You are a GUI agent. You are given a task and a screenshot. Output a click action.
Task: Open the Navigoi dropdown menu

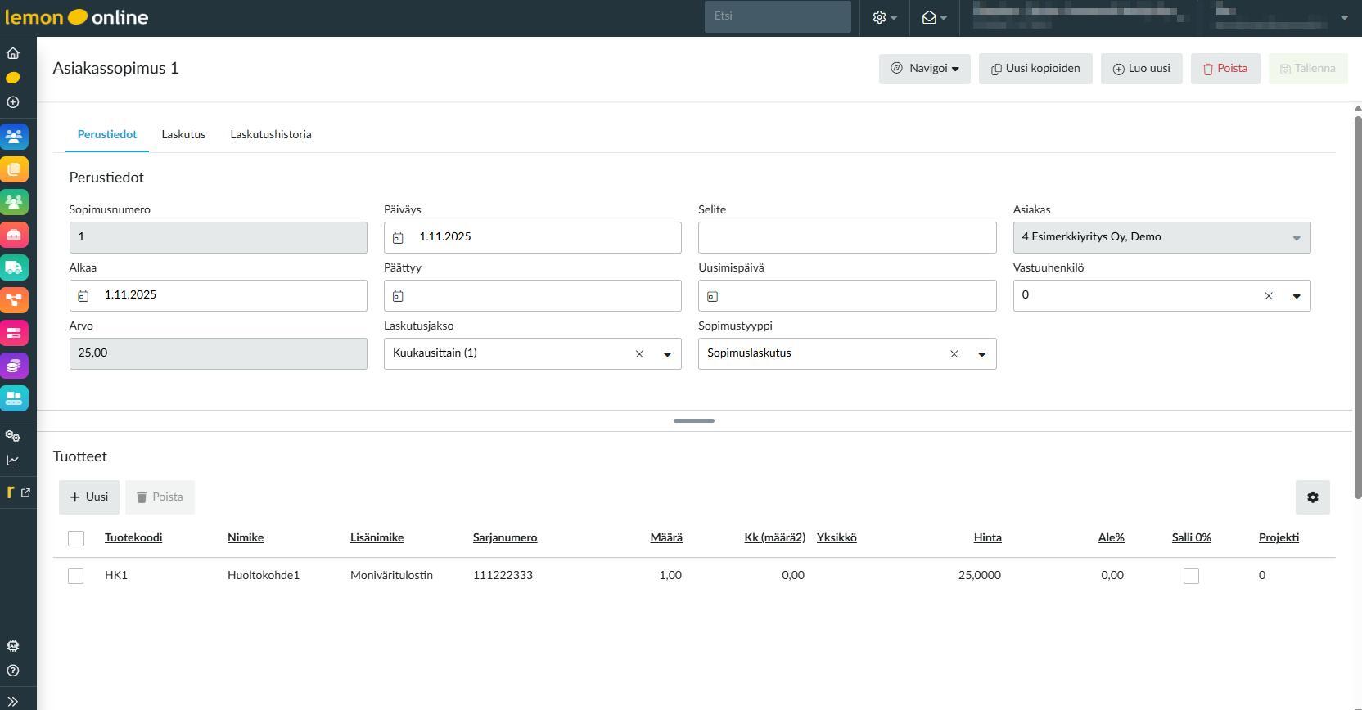coord(924,69)
